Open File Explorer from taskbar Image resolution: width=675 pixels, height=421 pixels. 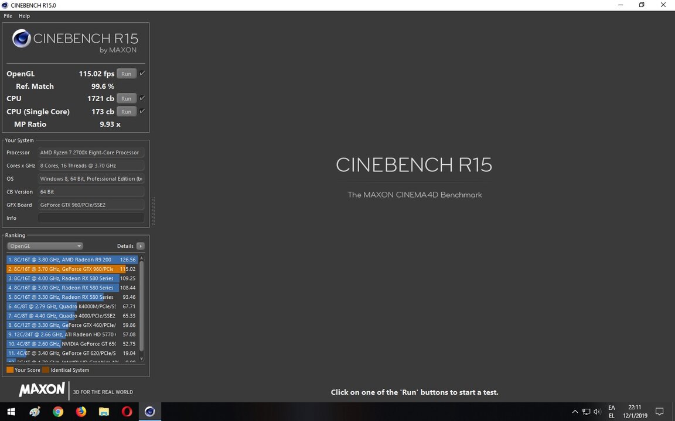(x=104, y=412)
